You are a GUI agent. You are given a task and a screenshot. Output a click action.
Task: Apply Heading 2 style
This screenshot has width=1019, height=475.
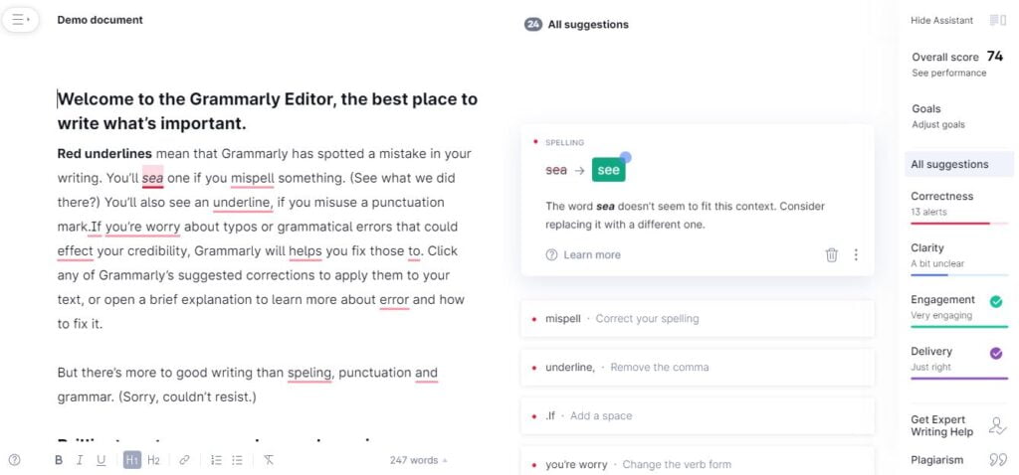pyautogui.click(x=153, y=460)
